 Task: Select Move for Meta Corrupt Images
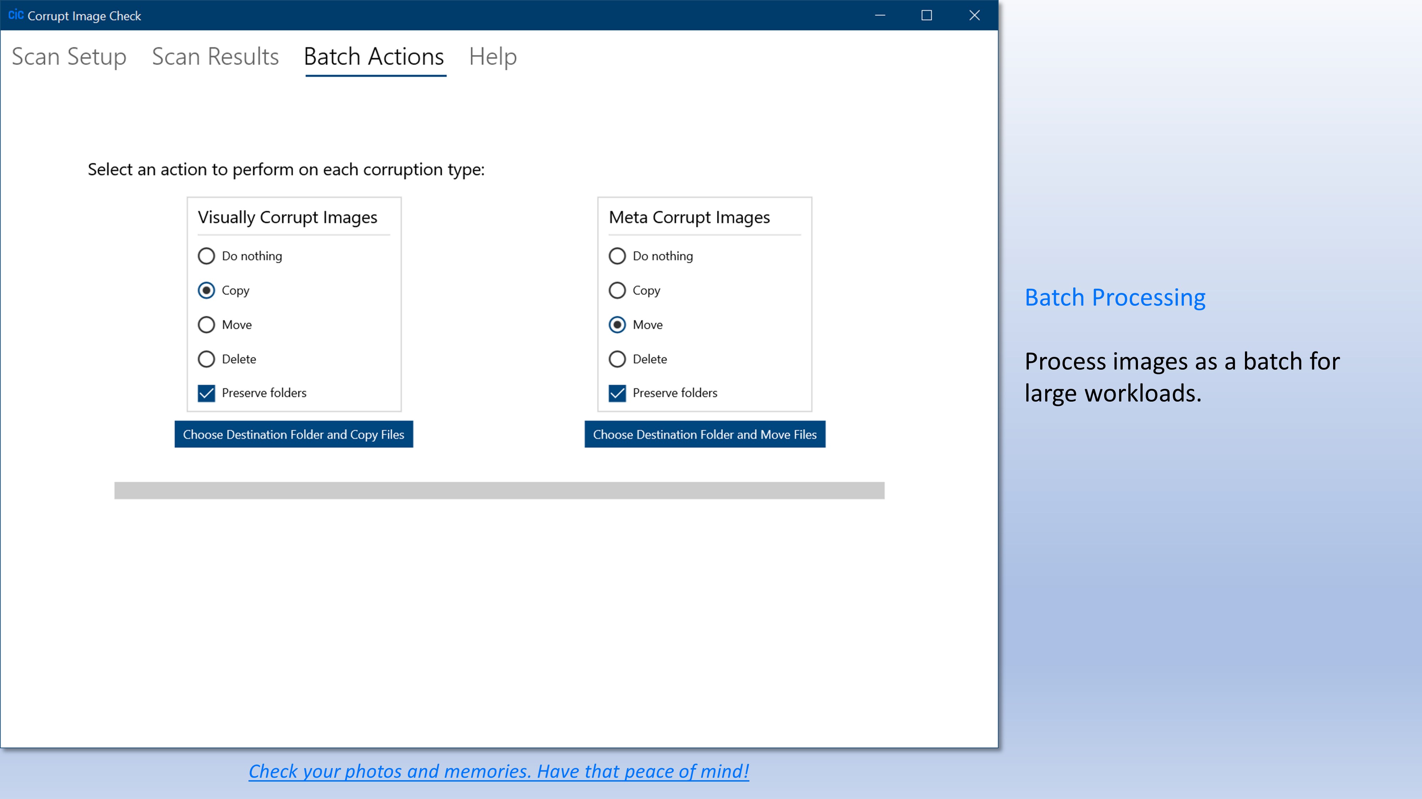618,325
